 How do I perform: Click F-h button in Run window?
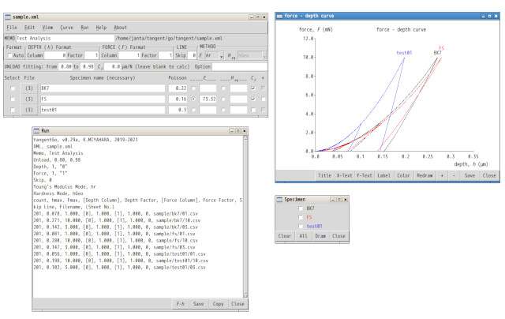180,304
